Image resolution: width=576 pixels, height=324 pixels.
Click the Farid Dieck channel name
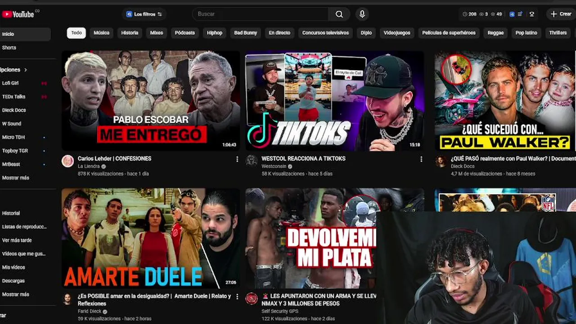[x=90, y=311]
